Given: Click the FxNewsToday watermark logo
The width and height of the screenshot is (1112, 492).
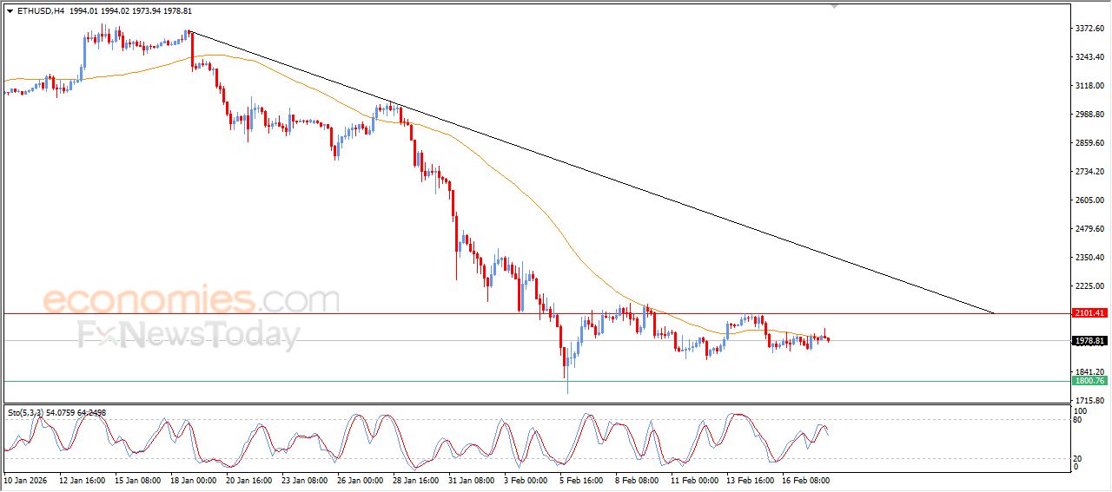Looking at the screenshot, I should coord(189,335).
